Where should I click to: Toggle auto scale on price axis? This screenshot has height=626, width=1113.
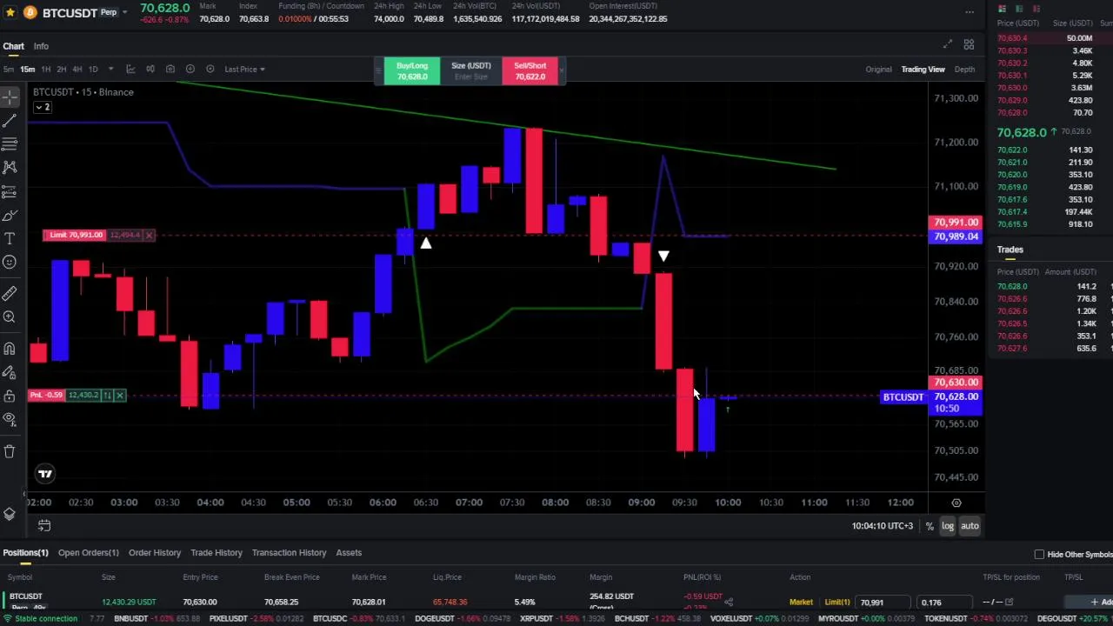[x=970, y=525]
